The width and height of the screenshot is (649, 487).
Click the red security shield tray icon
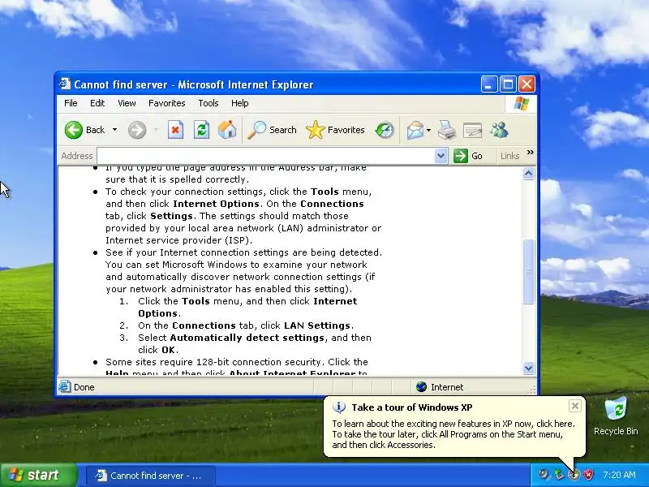pos(589,475)
